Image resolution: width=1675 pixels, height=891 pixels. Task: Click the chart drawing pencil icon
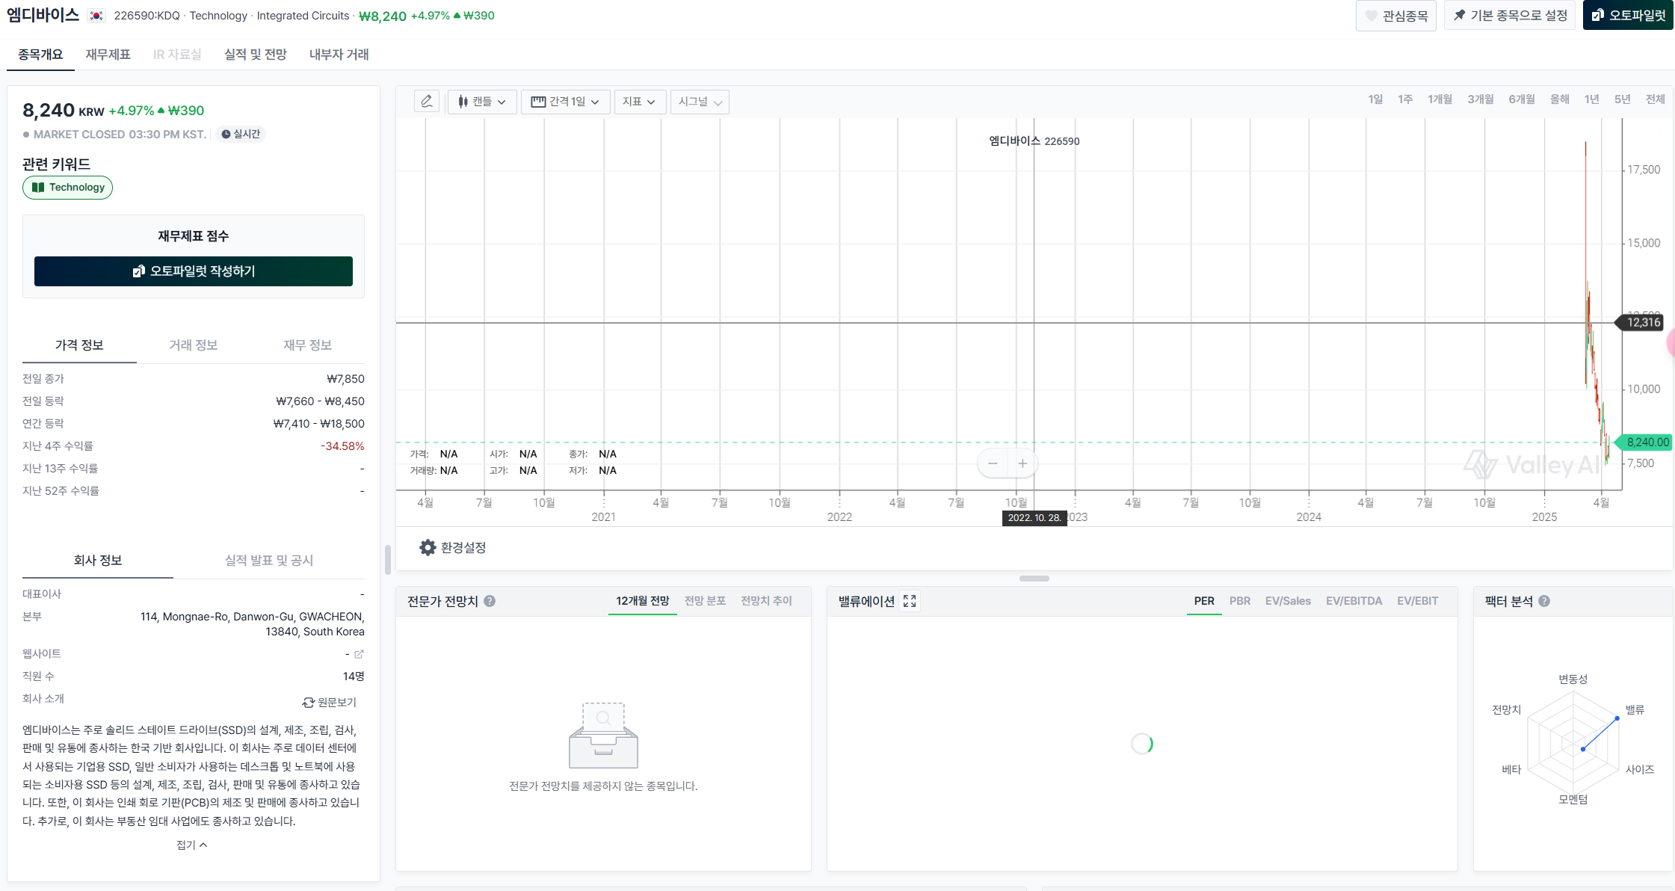pyautogui.click(x=427, y=102)
